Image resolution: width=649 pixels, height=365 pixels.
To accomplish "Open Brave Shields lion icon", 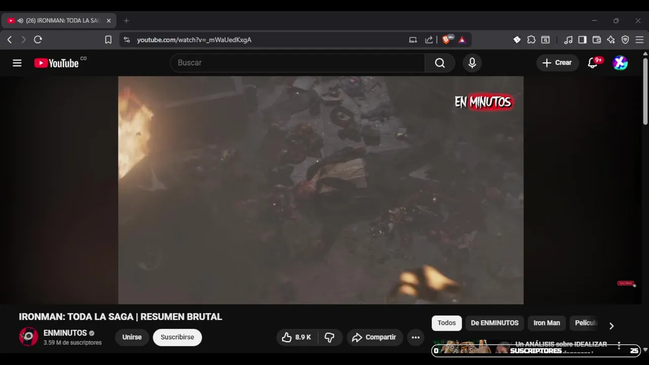I will click(x=447, y=40).
